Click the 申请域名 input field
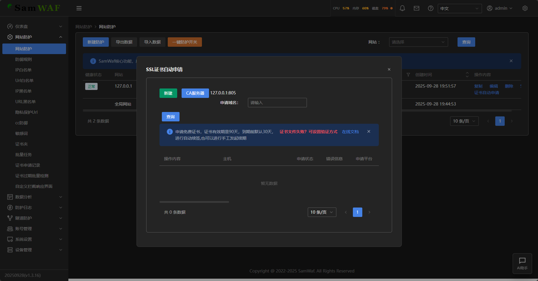This screenshot has height=281, width=538. [x=277, y=103]
